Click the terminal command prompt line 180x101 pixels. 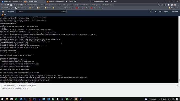(17, 82)
